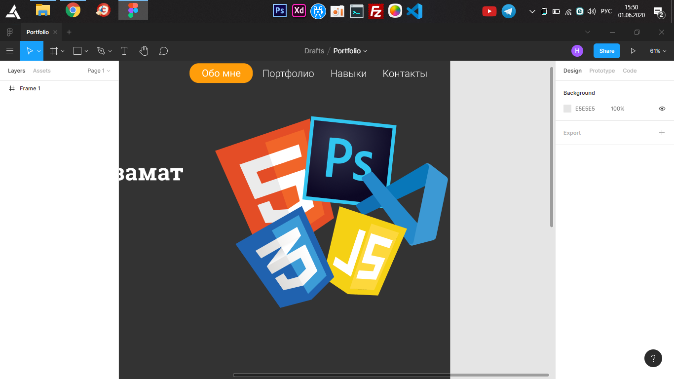Expand Move tool options chevron
The width and height of the screenshot is (674, 379).
(39, 51)
